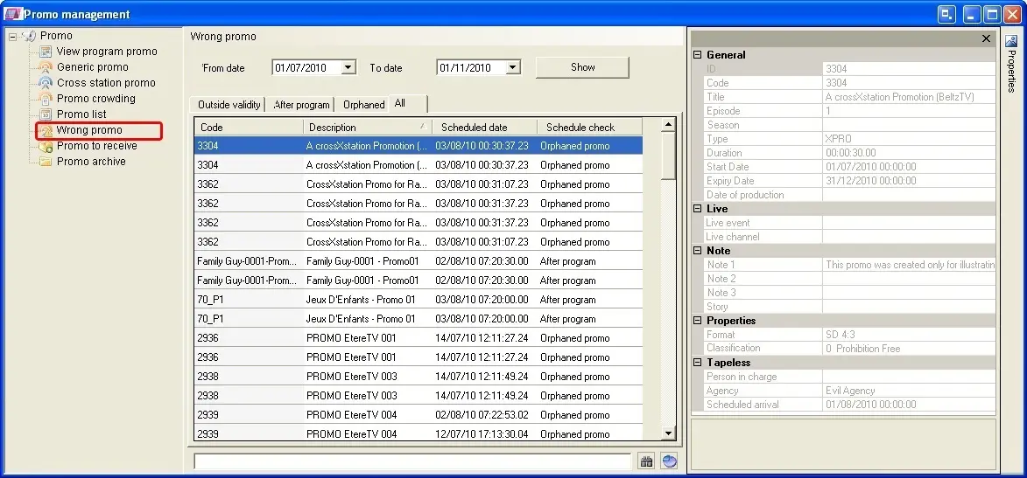The image size is (1027, 478).
Task: Click the search text field below table
Action: pyautogui.click(x=412, y=461)
